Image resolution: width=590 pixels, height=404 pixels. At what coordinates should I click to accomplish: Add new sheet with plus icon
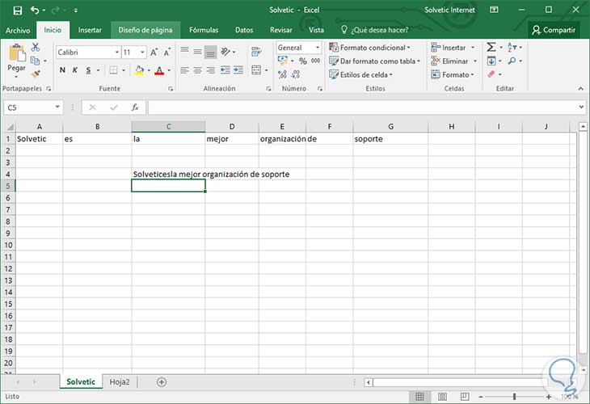click(162, 382)
